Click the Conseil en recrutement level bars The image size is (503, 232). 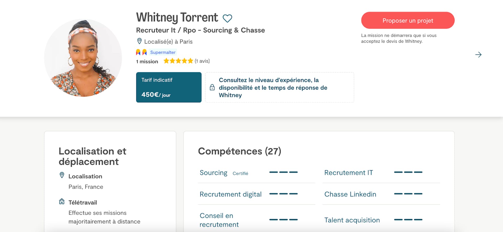click(283, 220)
